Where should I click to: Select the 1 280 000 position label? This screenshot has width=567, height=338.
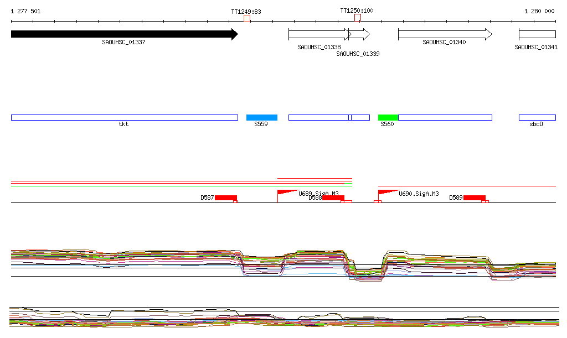(x=539, y=11)
